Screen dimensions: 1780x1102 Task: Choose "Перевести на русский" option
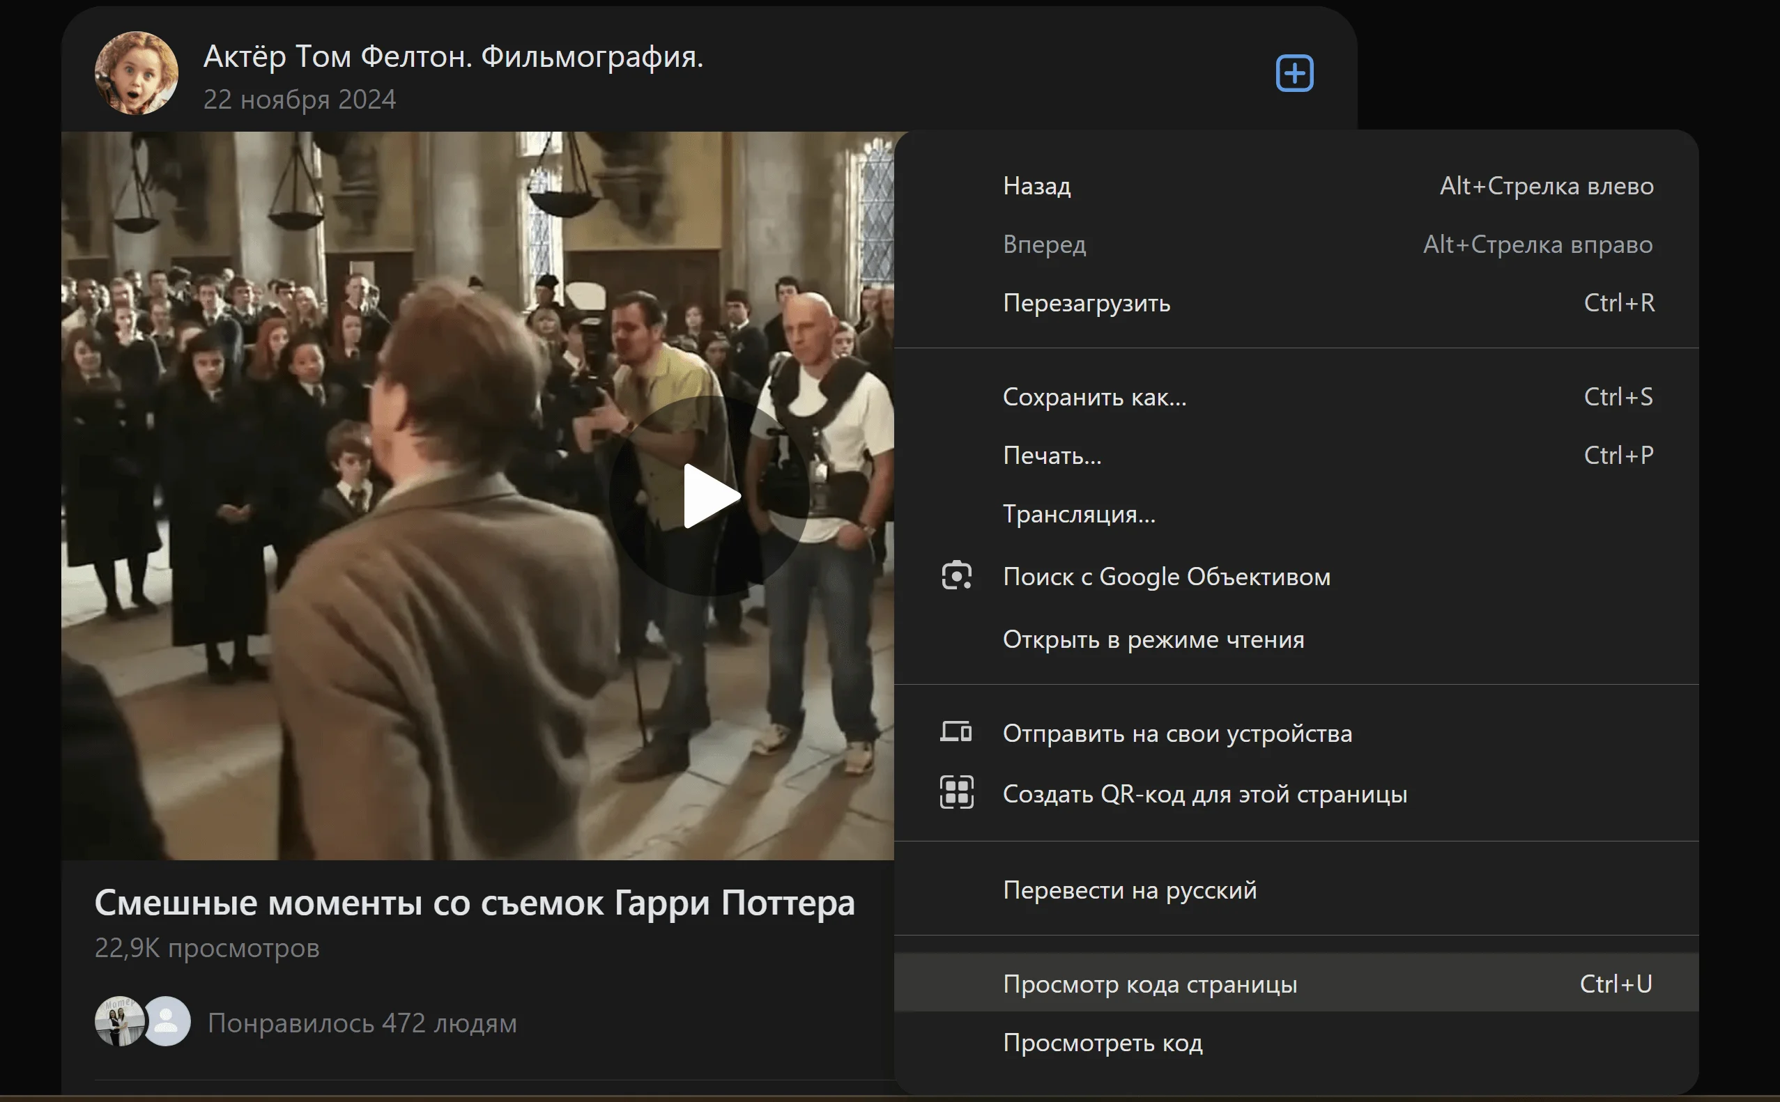pyautogui.click(x=1129, y=890)
